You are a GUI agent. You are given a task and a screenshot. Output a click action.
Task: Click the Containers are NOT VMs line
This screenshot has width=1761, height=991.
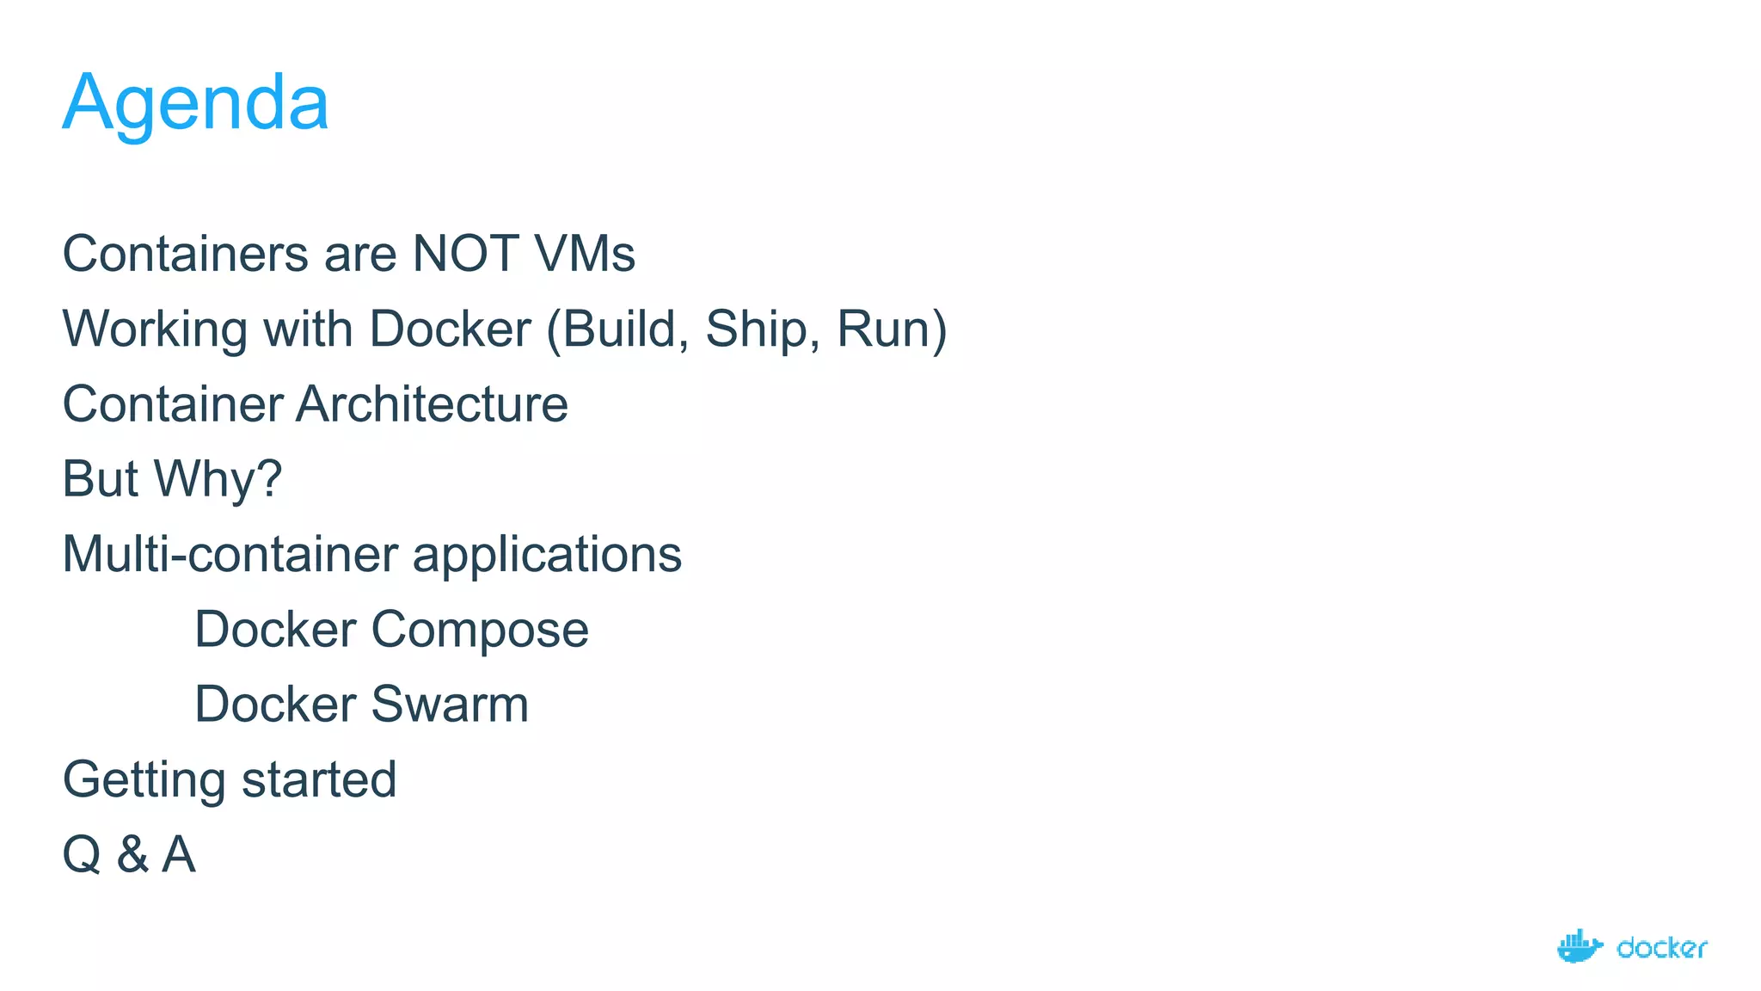pyautogui.click(x=348, y=254)
